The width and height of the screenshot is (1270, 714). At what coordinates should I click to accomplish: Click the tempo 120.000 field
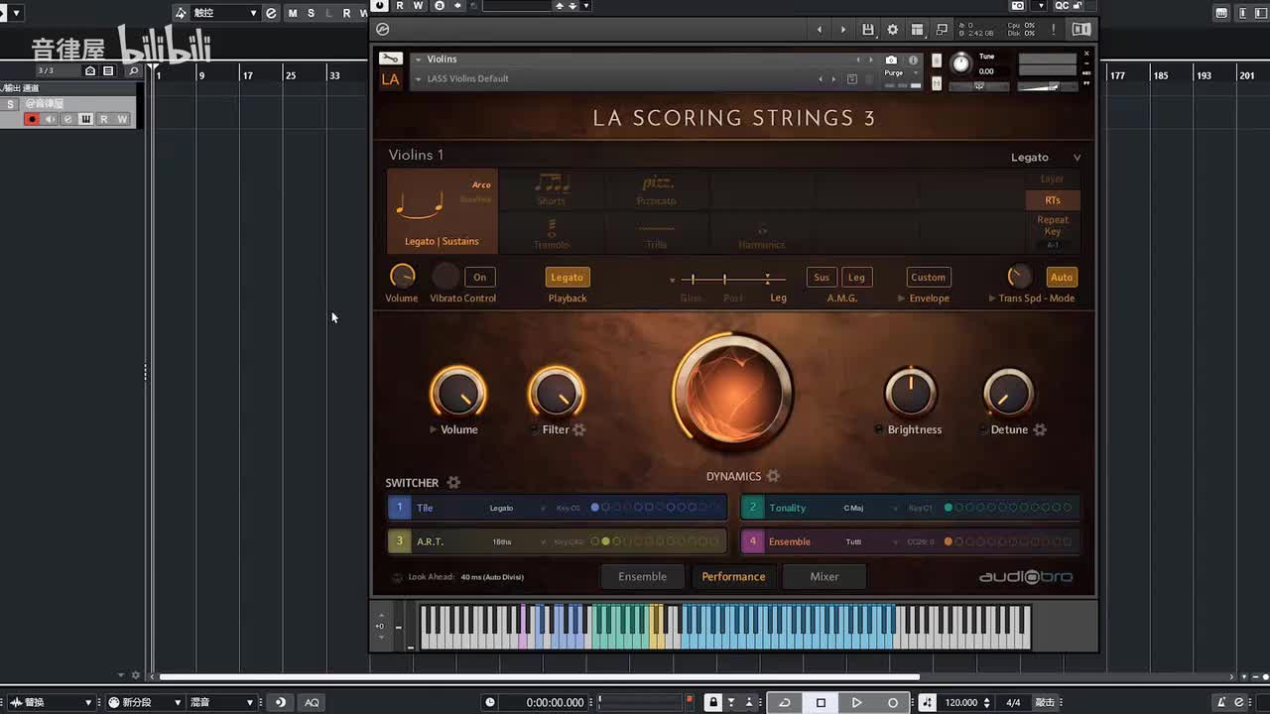(961, 702)
